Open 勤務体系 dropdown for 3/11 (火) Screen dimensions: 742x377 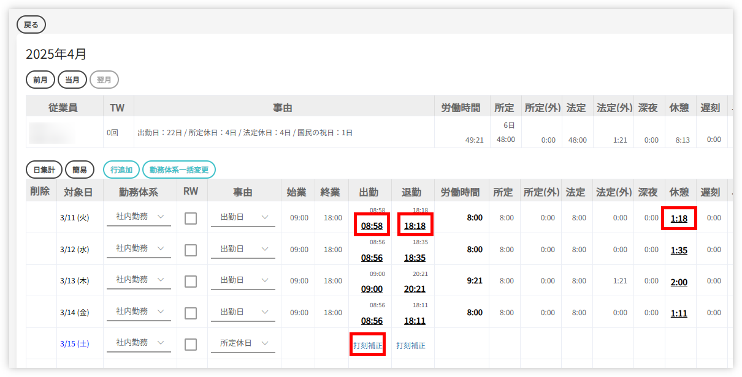point(139,217)
